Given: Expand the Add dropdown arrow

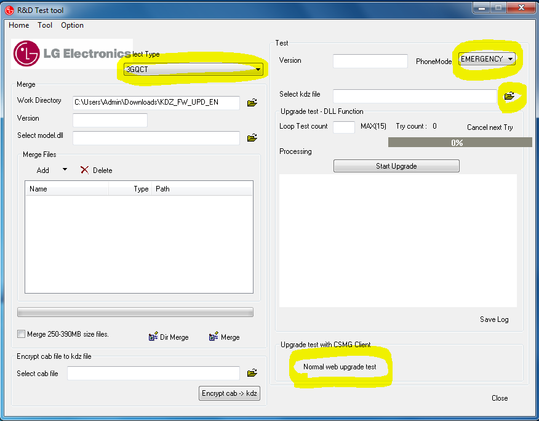Looking at the screenshot, I should (65, 170).
